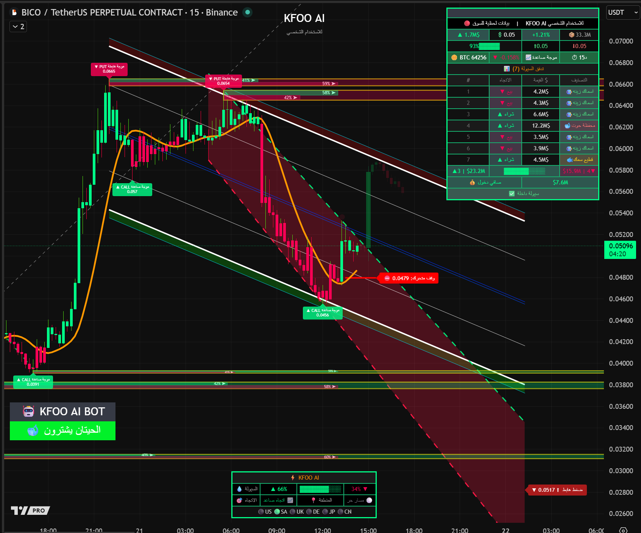The image size is (641, 533).
Task: Click the 6.6M$ value cell
Action: 541,114
